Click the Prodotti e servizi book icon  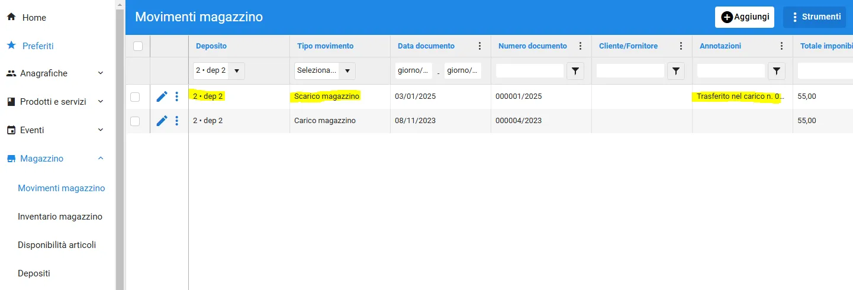point(11,102)
